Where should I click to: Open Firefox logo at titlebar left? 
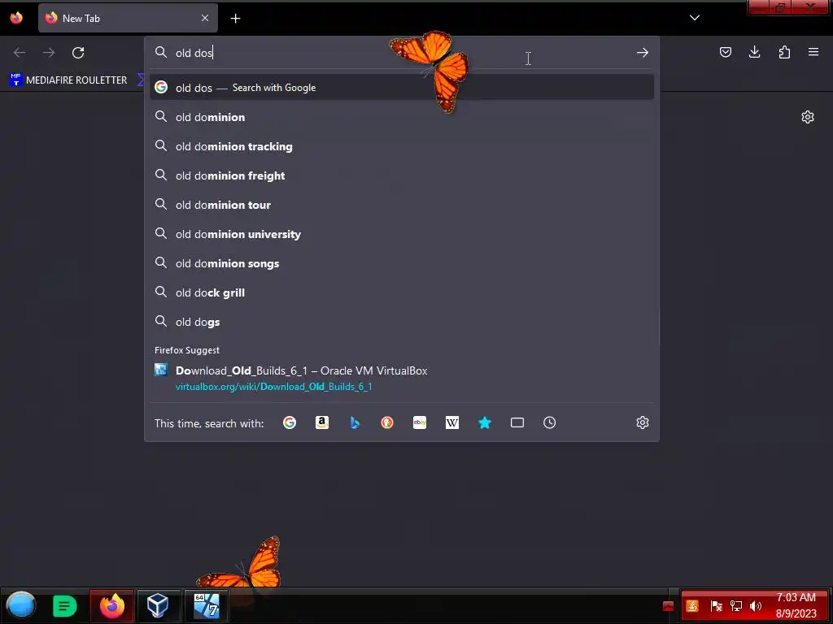tap(16, 18)
